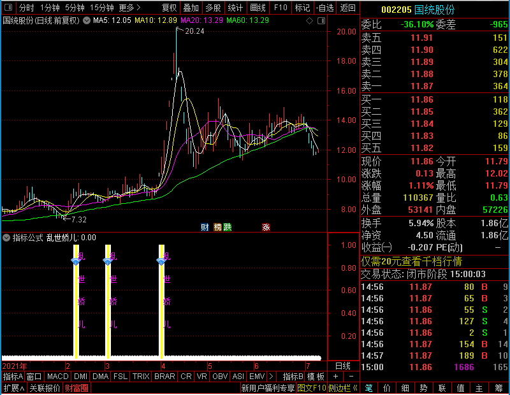The image size is (510, 395).
Task: Open the 多股 multi-stock view
Action: pos(213,8)
